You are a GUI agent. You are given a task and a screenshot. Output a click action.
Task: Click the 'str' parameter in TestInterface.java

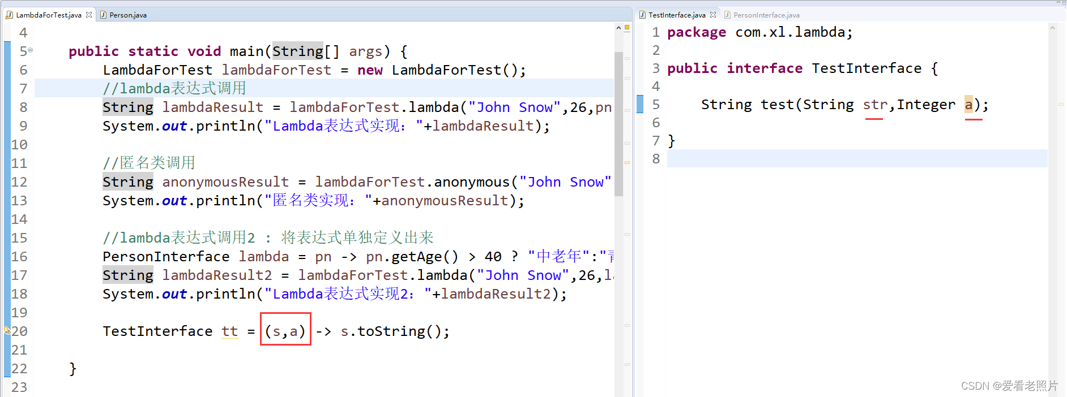coord(875,105)
